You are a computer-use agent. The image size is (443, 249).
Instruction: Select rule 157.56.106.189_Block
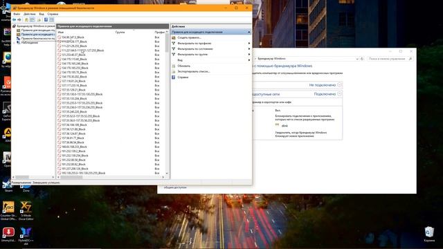(x=74, y=124)
